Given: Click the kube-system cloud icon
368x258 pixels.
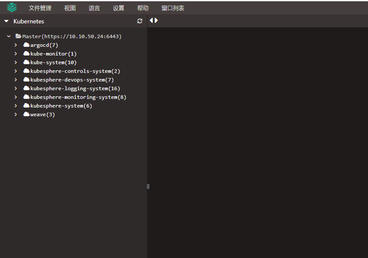Looking at the screenshot, I should [26, 62].
